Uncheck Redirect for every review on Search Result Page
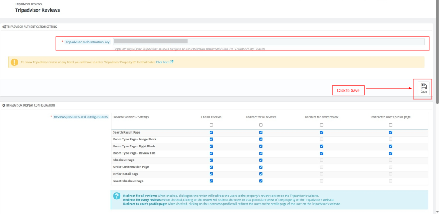439x214 pixels. click(x=322, y=132)
